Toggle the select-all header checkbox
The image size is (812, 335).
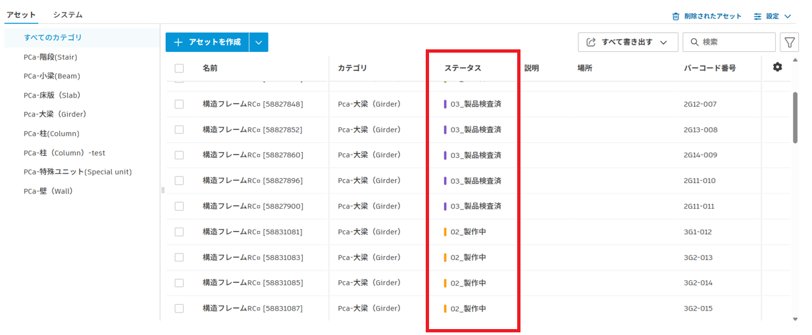[179, 68]
